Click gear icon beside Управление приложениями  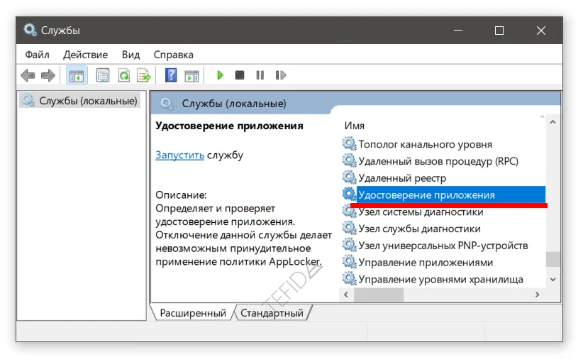pos(349,262)
